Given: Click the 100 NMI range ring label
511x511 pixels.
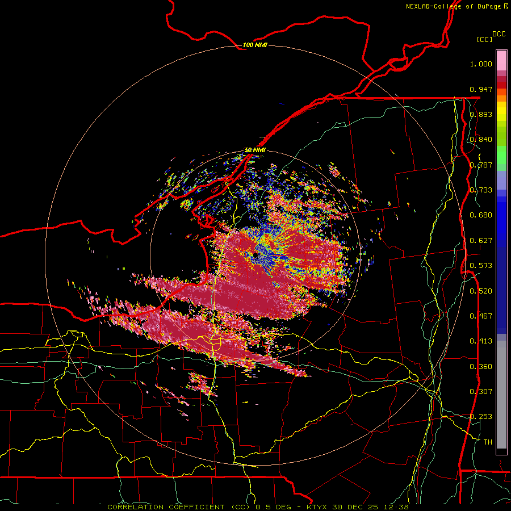Looking at the screenshot, I should tap(255, 45).
